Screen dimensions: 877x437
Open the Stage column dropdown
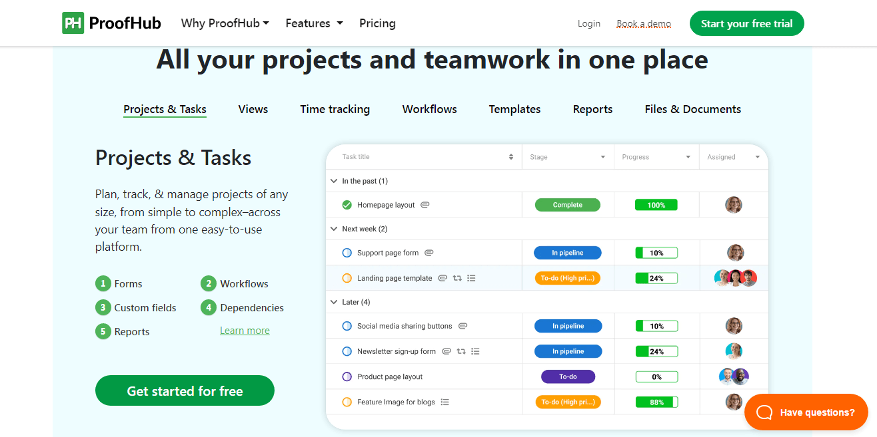point(602,156)
